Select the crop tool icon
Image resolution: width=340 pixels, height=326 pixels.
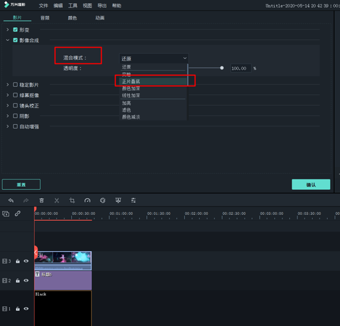click(72, 200)
